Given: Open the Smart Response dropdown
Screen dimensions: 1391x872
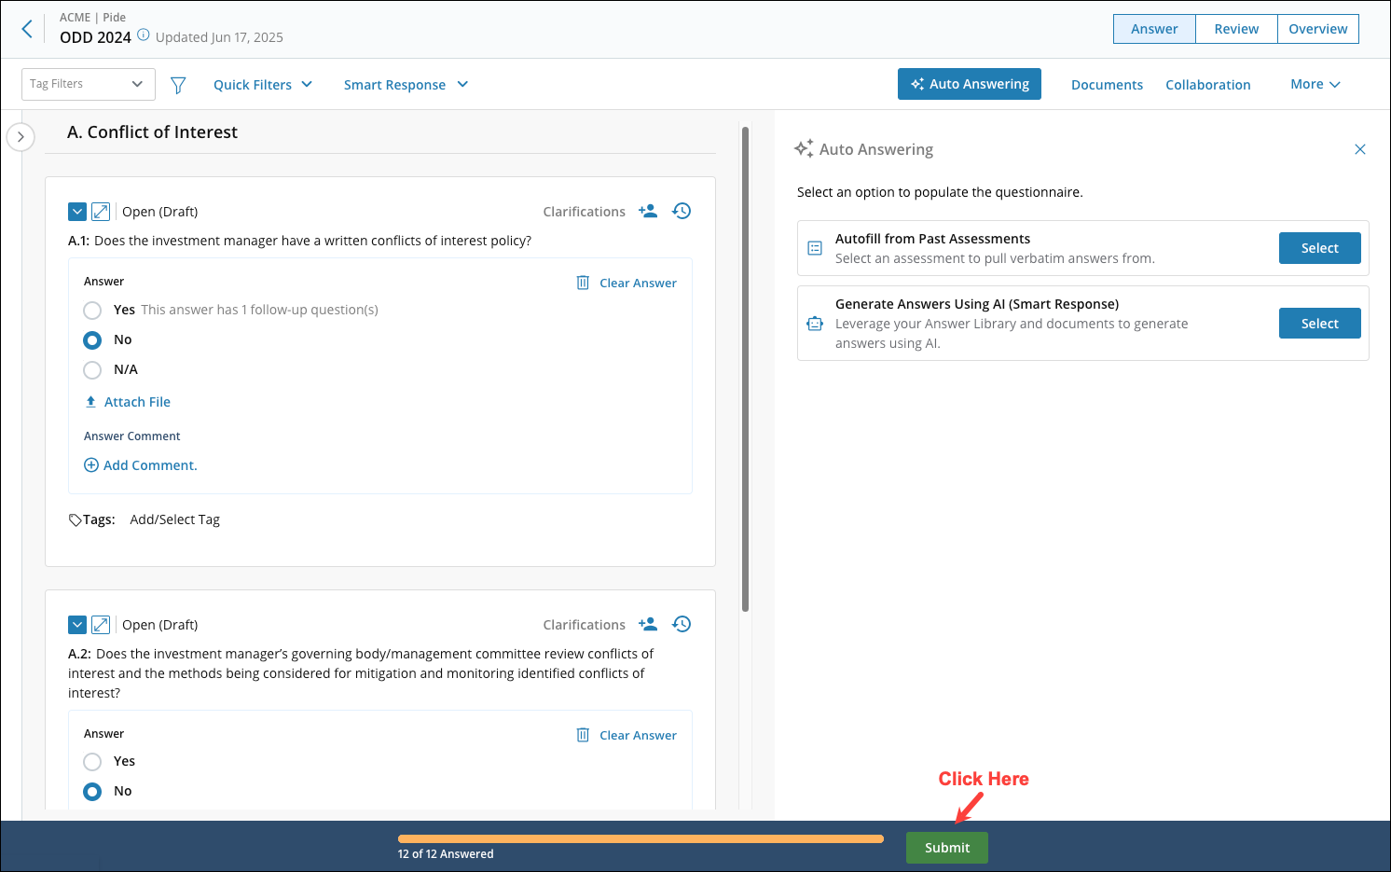Looking at the screenshot, I should pyautogui.click(x=406, y=84).
